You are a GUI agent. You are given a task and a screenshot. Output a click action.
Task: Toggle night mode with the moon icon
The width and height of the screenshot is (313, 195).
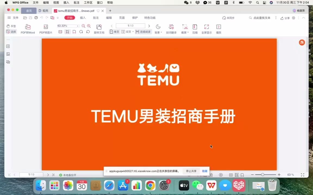[x=158, y=26]
